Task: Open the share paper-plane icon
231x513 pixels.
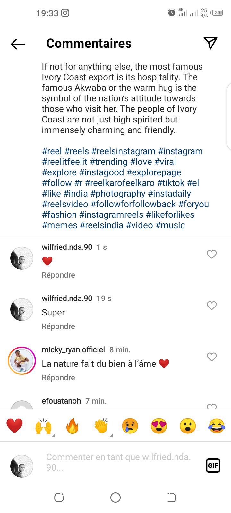Action: (210, 43)
